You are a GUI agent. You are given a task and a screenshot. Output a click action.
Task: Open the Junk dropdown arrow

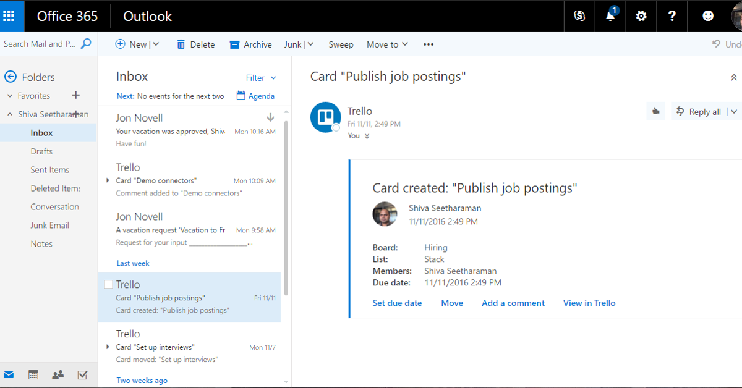pos(310,44)
